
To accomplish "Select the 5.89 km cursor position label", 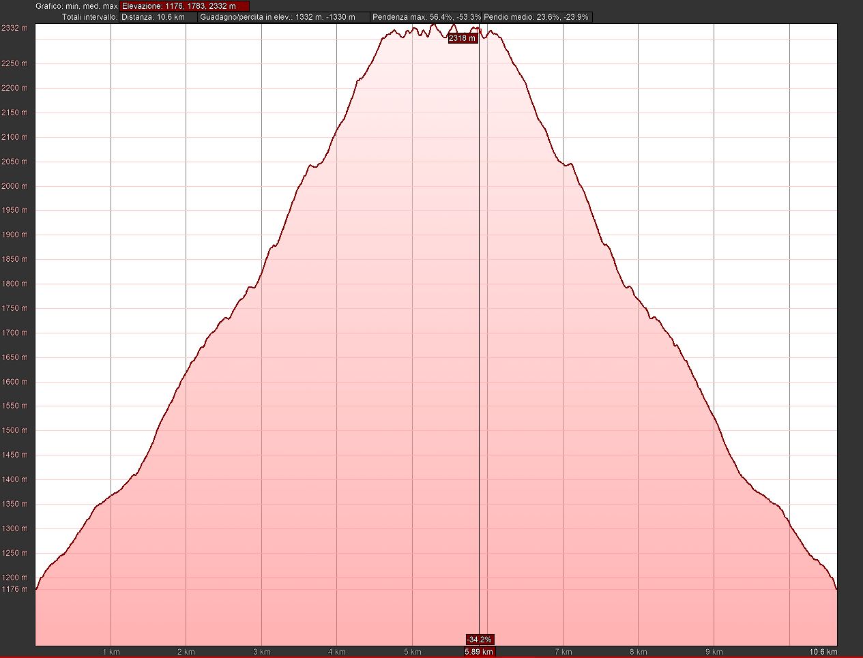I will click(478, 652).
